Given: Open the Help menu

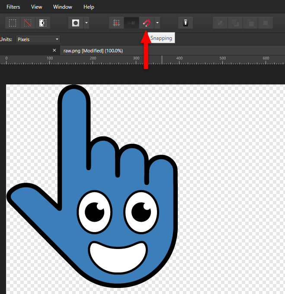Looking at the screenshot, I should coord(89,7).
